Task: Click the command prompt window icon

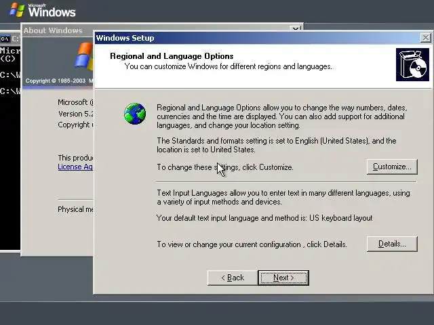Action: click(x=5, y=39)
